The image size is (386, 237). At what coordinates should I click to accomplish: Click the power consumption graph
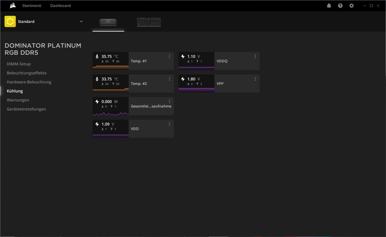coord(111,113)
